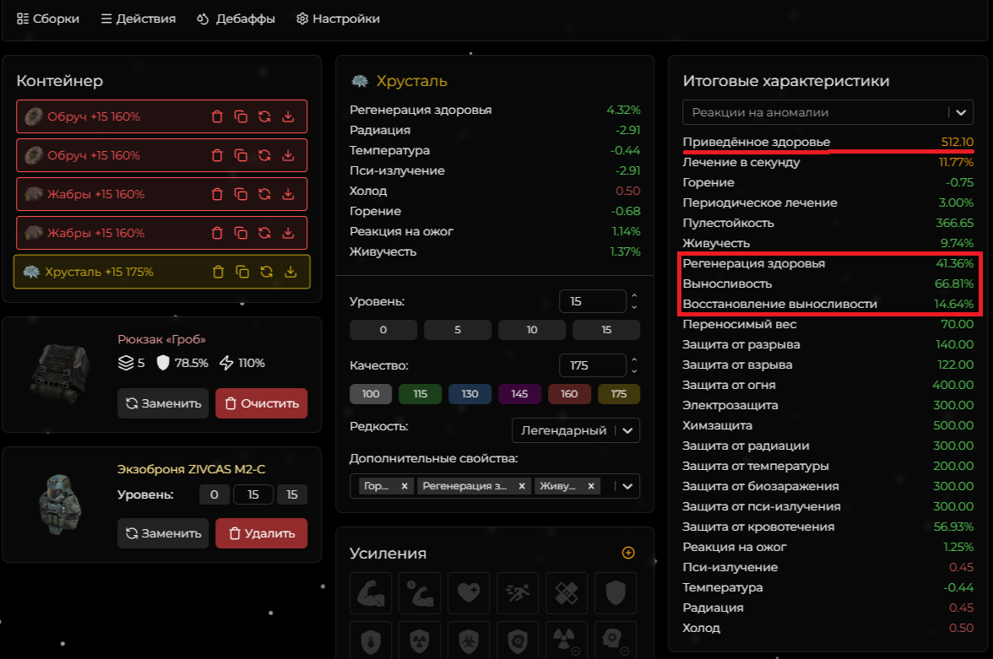993x659 pixels.
Task: Click download icon on Хрусталь row
Action: tap(290, 272)
